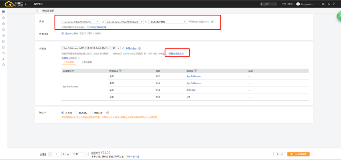
Task: Click the first cloud icon below the hamburger menu
Action: point(3,18)
